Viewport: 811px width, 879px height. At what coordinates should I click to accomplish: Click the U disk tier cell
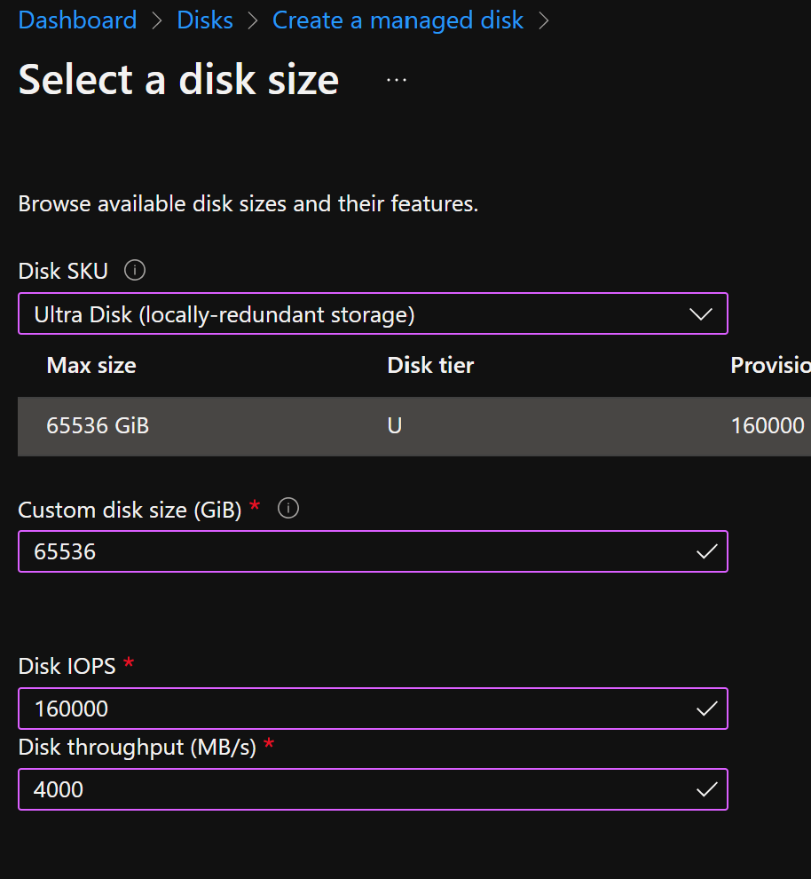pos(395,426)
